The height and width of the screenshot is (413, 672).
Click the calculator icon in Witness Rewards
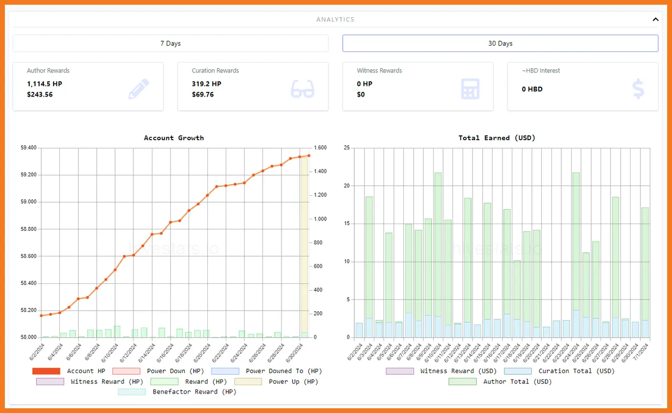click(x=470, y=89)
